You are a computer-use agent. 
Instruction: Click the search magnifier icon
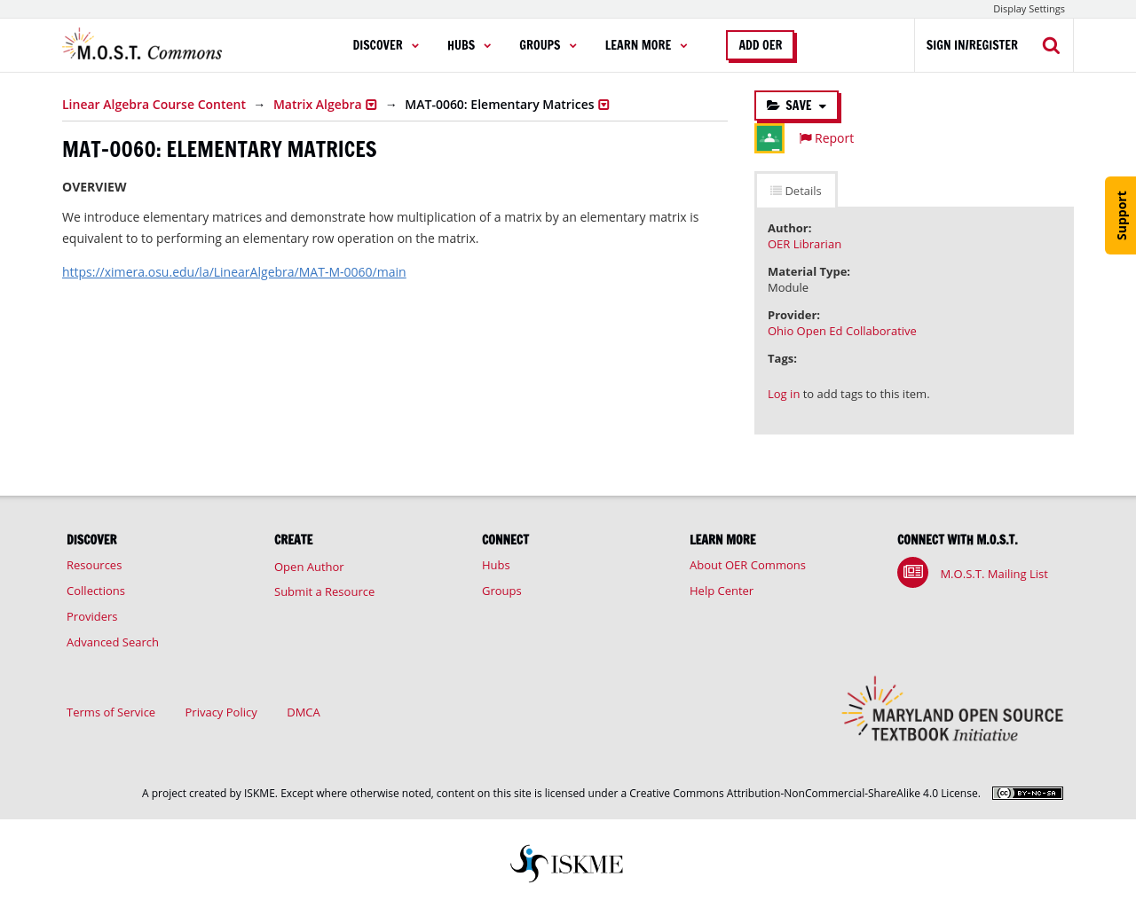pyautogui.click(x=1051, y=45)
